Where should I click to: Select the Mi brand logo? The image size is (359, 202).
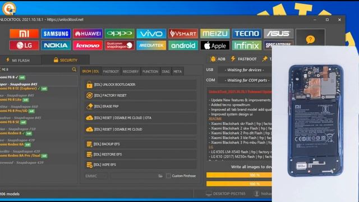coord(24,34)
